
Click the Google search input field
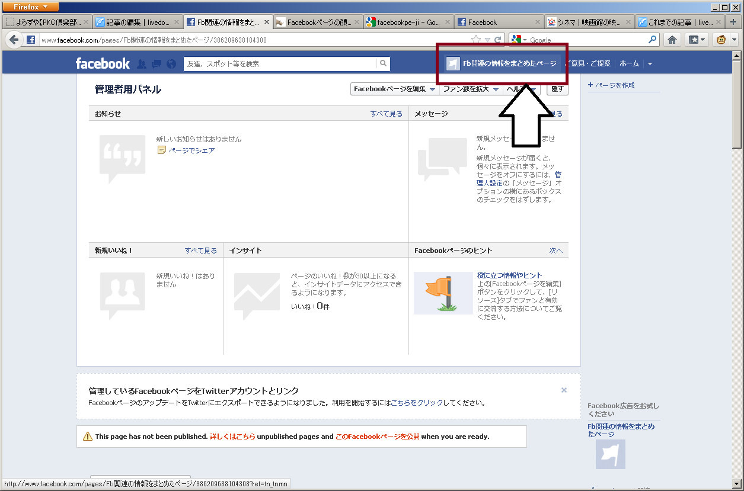(587, 40)
